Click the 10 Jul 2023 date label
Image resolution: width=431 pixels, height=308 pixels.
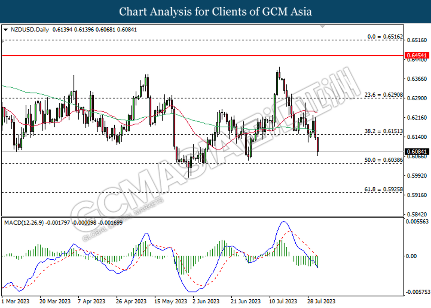point(283,301)
